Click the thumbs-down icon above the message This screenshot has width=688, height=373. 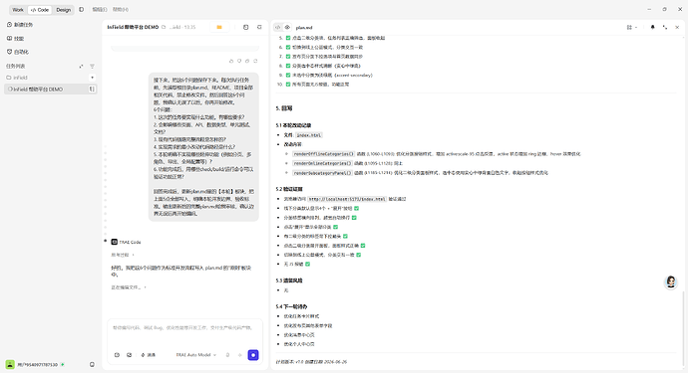pos(239,61)
